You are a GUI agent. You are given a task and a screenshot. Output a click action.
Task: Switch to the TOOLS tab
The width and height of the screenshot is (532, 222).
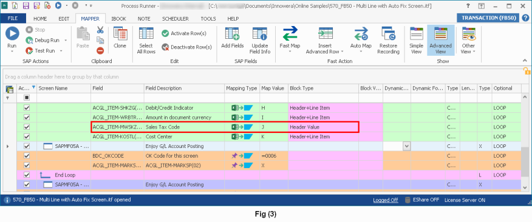[208, 19]
